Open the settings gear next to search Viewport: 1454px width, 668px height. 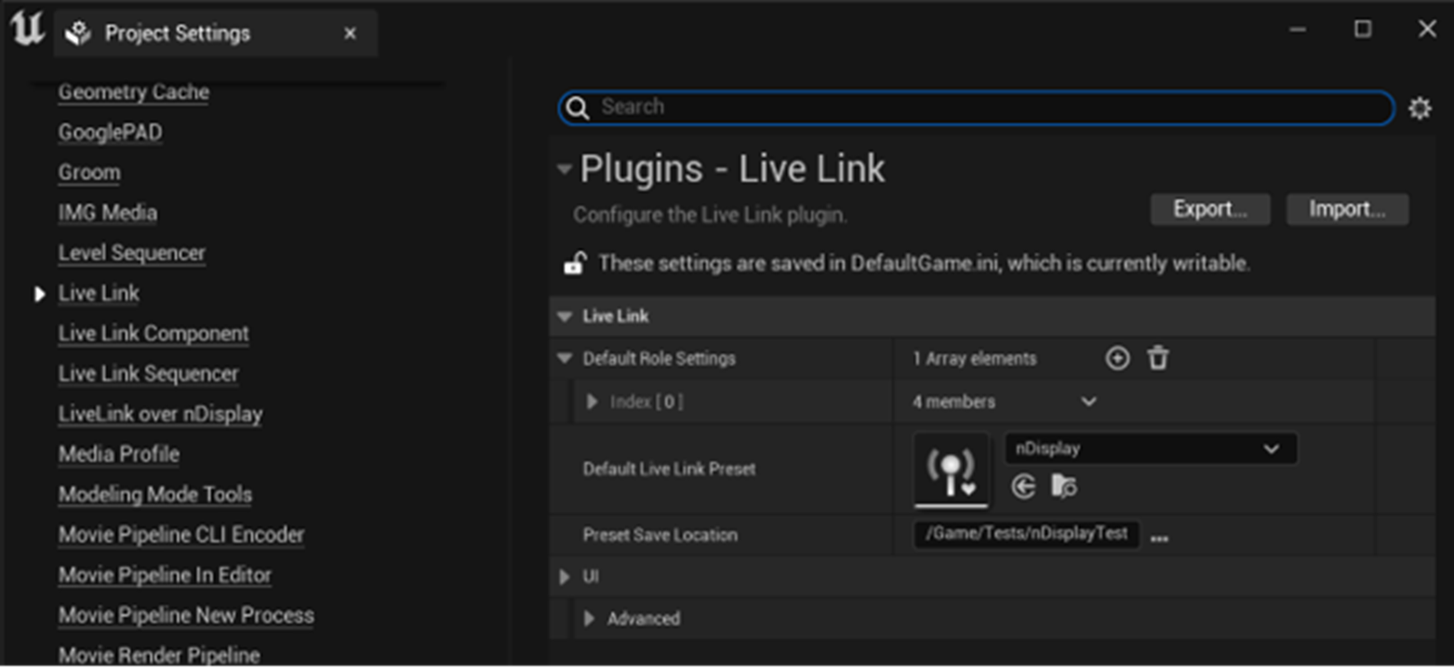click(1420, 108)
